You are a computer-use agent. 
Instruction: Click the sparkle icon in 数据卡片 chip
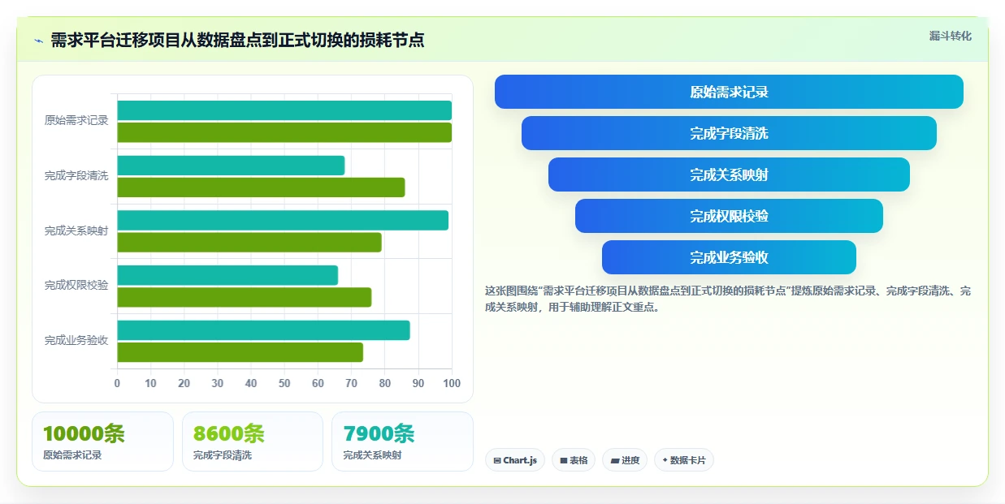[665, 460]
